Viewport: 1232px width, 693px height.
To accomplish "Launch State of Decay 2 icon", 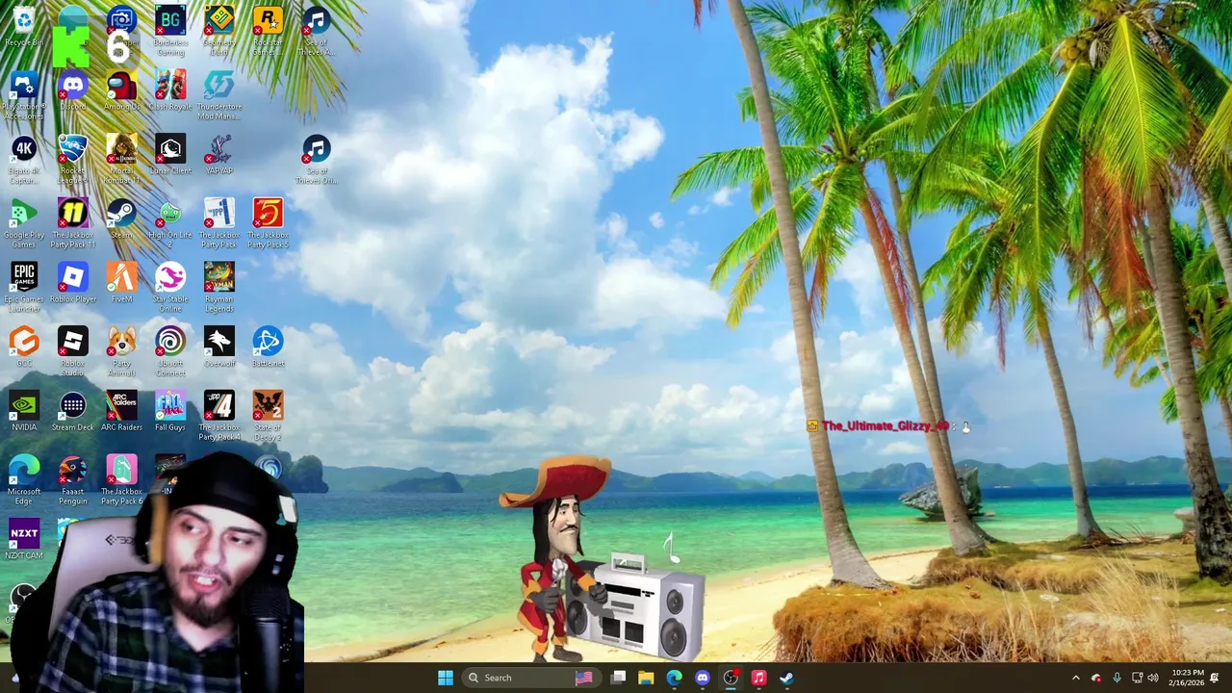I will [x=268, y=417].
